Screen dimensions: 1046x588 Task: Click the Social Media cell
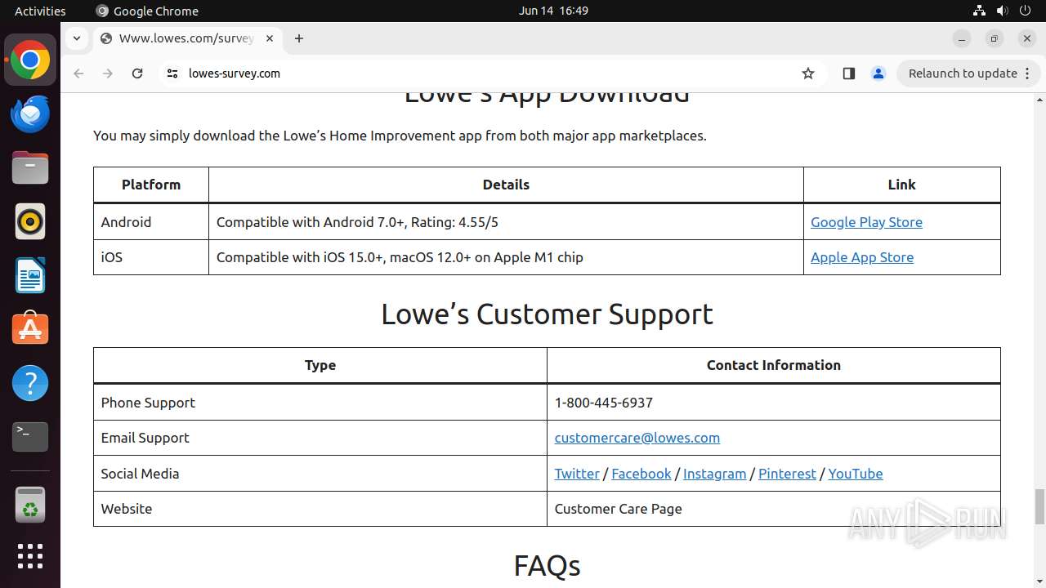point(320,474)
